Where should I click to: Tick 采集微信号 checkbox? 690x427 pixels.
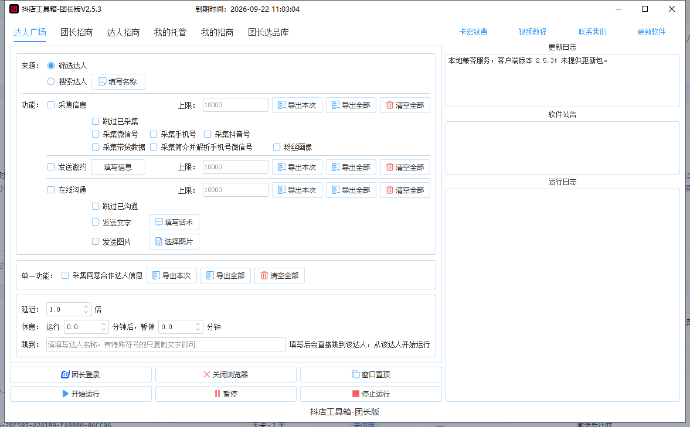pyautogui.click(x=96, y=134)
